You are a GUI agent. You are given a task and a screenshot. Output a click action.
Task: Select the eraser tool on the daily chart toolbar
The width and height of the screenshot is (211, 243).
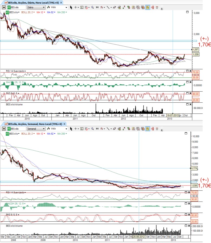[114, 7]
